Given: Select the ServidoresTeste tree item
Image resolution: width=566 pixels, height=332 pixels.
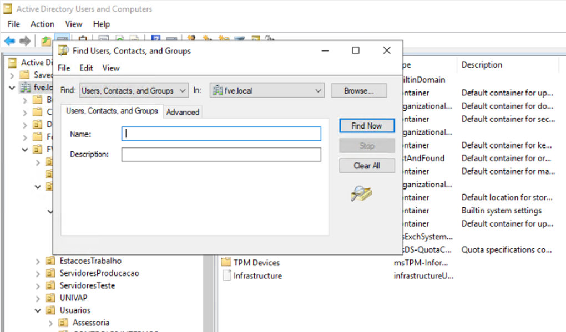Looking at the screenshot, I should 87,285.
